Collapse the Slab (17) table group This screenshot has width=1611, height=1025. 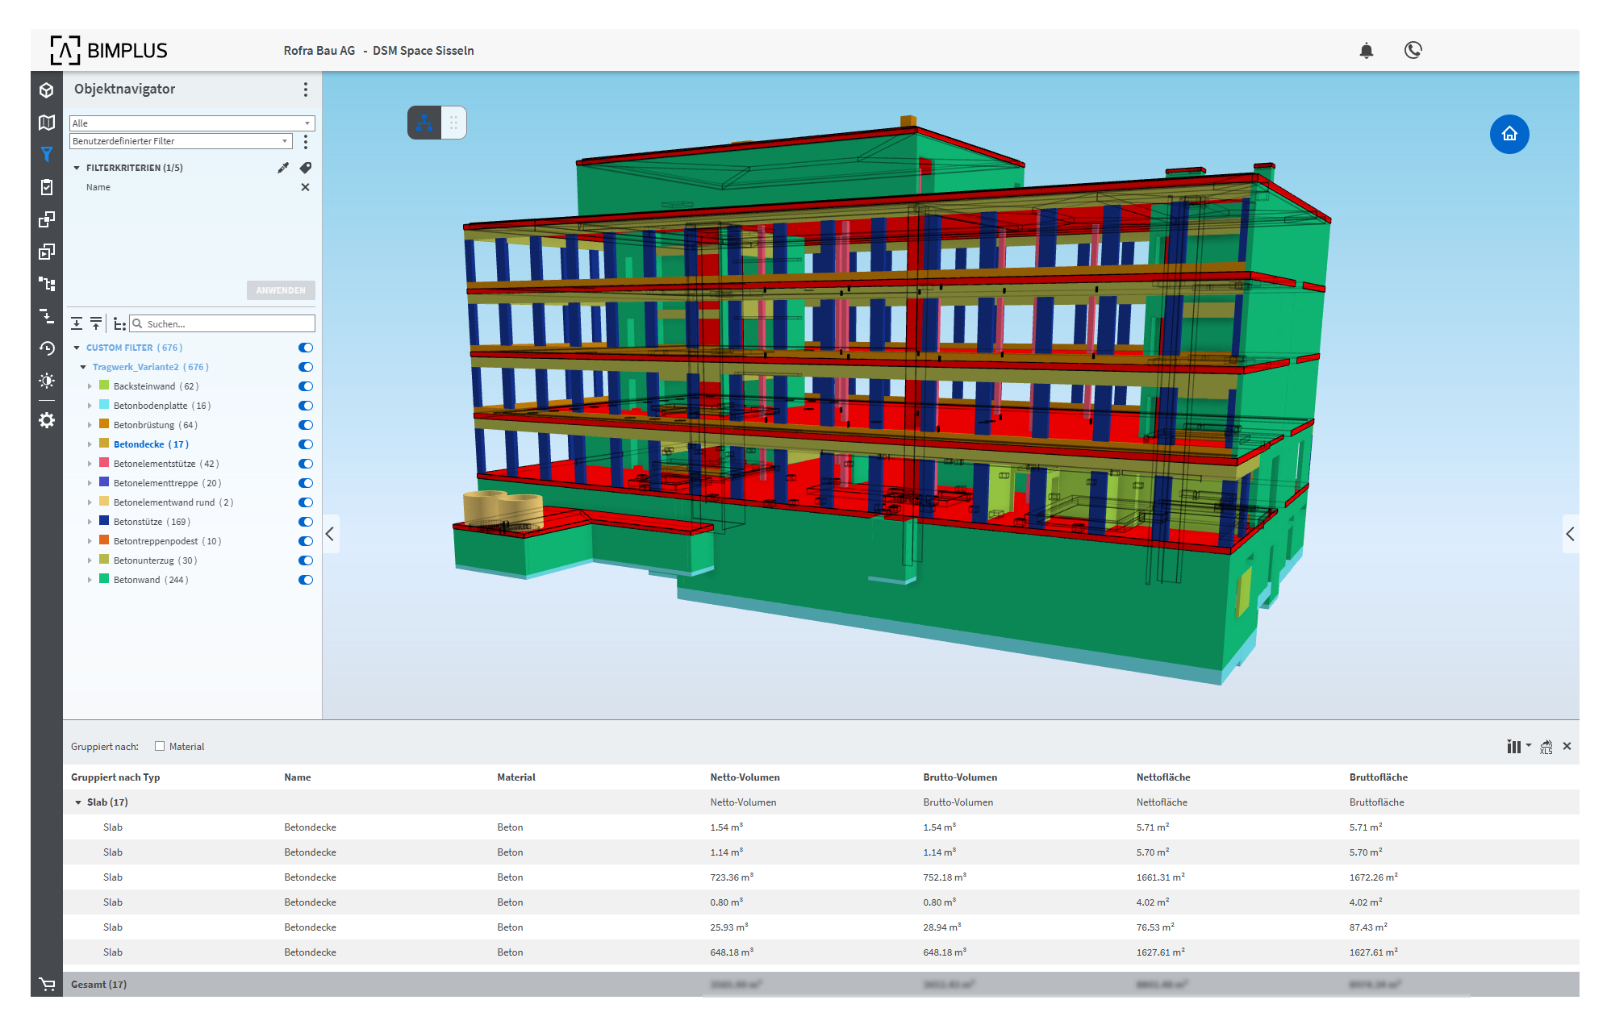(78, 802)
